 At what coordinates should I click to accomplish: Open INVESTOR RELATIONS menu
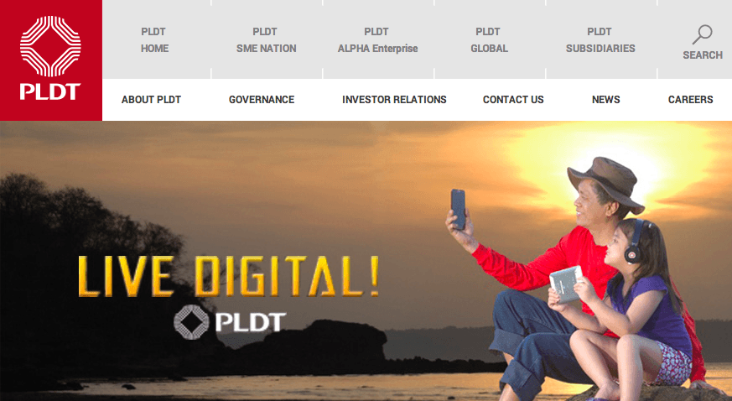pos(394,100)
